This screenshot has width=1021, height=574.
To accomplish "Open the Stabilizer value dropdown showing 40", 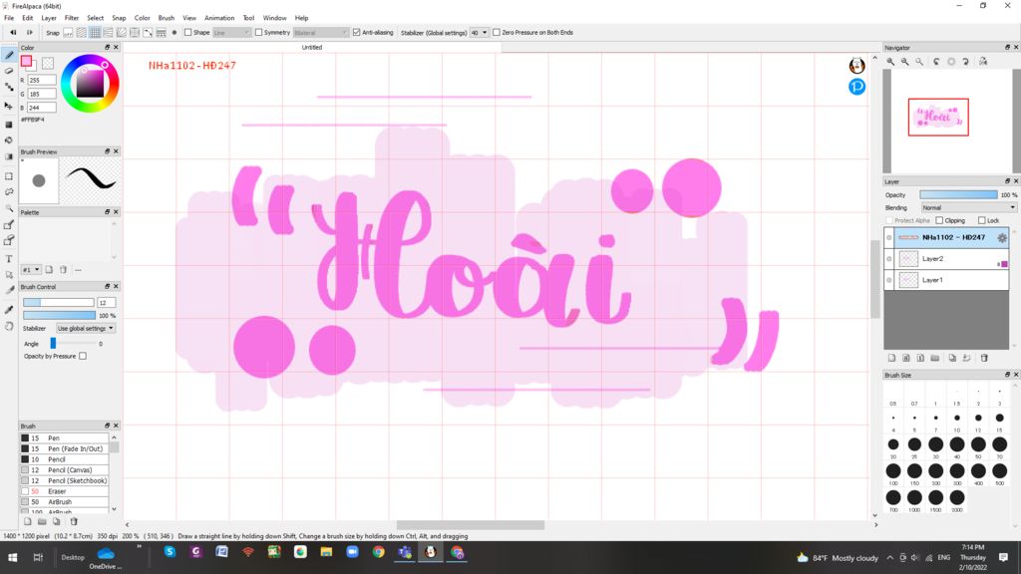I will (480, 33).
